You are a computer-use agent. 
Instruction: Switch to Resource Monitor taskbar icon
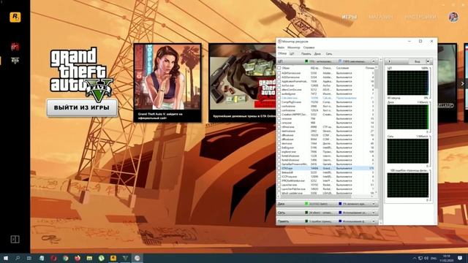click(137, 258)
